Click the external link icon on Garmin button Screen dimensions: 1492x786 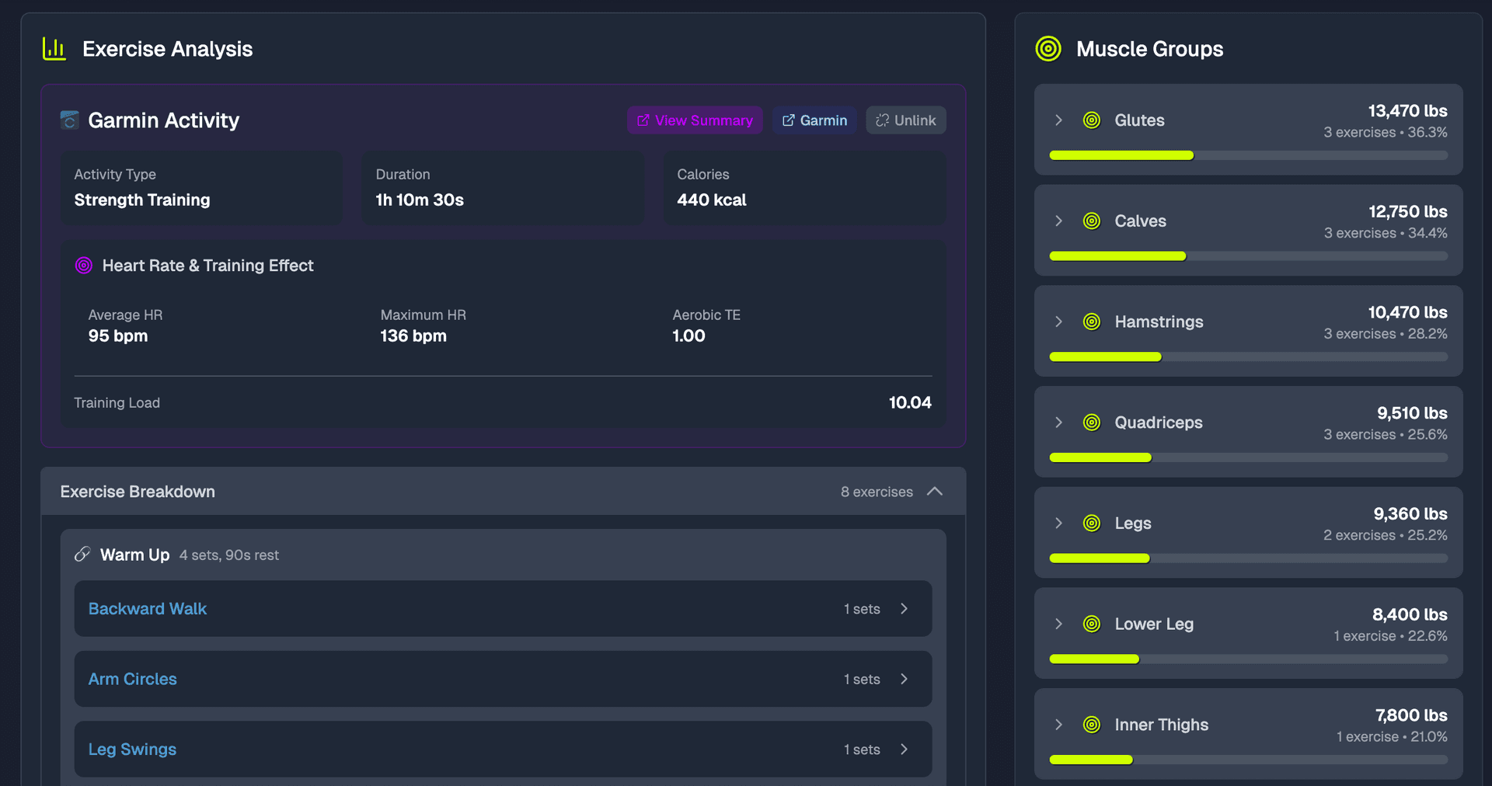[787, 120]
